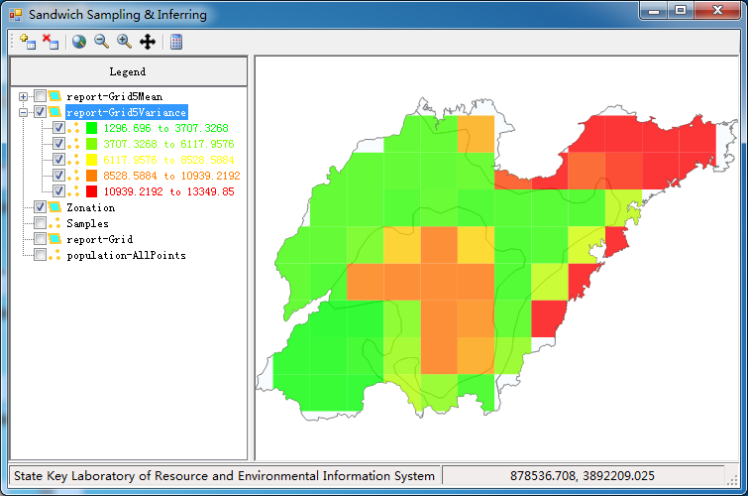Open the calculator tool icon
The image size is (748, 496).
tap(176, 42)
